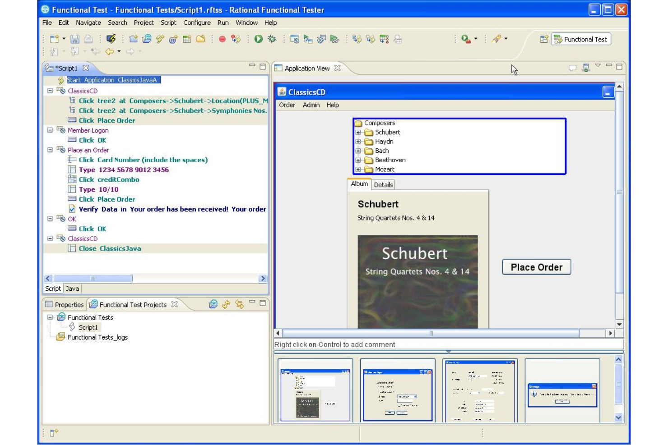Click the red Record Functional Test Script button

tap(222, 39)
